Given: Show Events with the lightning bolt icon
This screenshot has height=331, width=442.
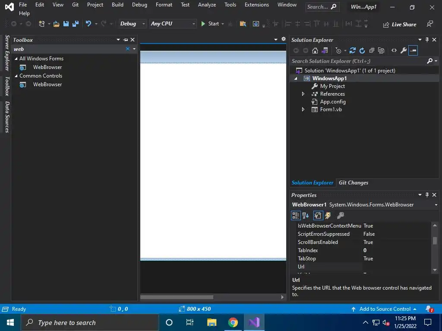Looking at the screenshot, I should point(328,215).
